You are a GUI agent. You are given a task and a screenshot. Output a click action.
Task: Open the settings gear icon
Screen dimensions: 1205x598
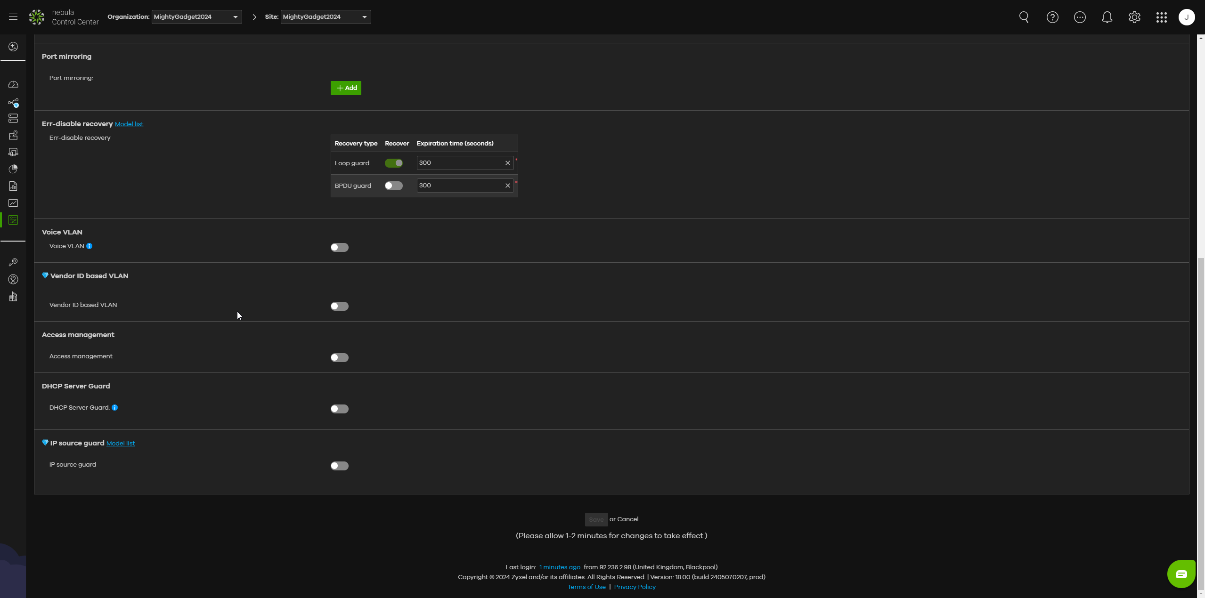pyautogui.click(x=1134, y=17)
